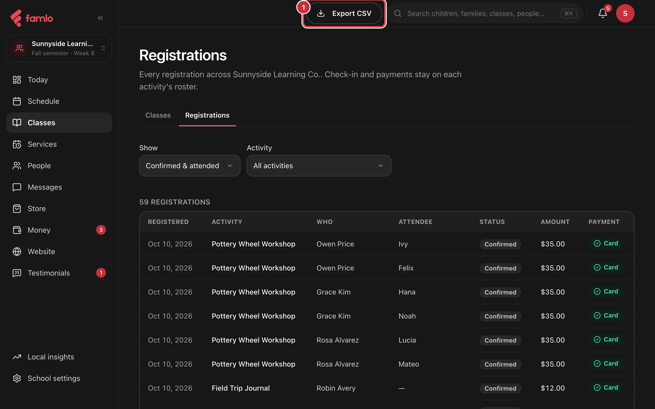This screenshot has width=655, height=409.
Task: Click the Classes book icon
Action: coord(17,122)
